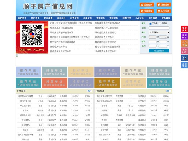This screenshot has width=188, height=141.
Task: Open the 客服微信 sidebar icon
Action: click(x=184, y=36)
